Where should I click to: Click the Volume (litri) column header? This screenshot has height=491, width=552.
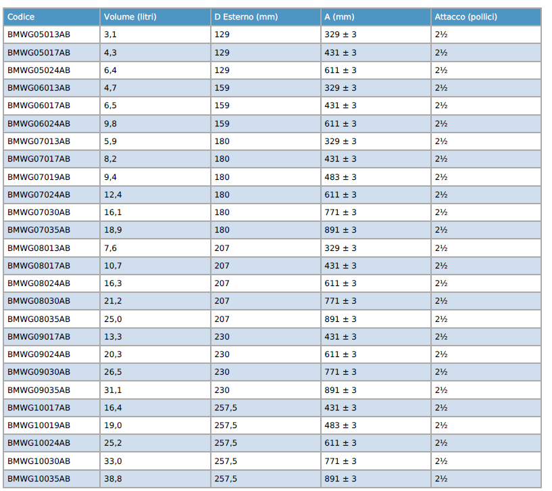click(x=130, y=16)
